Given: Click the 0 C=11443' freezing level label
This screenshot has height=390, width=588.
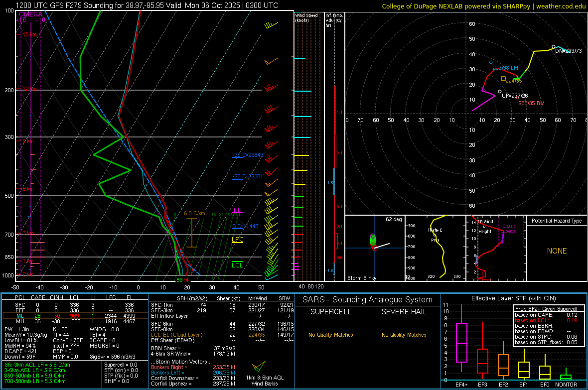Looking at the screenshot, I should point(246,226).
